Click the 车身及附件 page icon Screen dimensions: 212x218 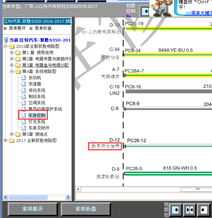(24, 128)
